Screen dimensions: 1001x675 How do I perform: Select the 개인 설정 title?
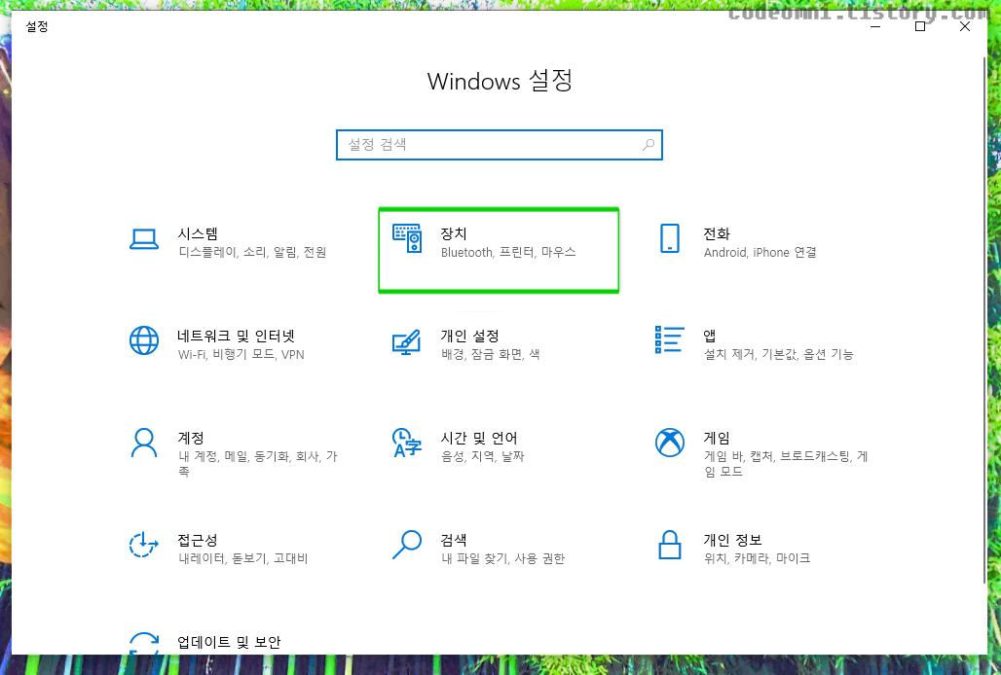pos(470,336)
